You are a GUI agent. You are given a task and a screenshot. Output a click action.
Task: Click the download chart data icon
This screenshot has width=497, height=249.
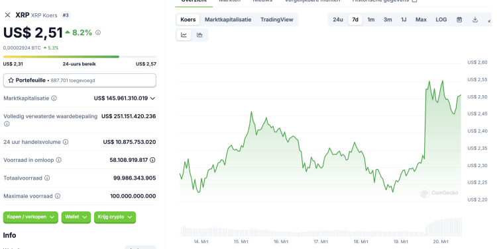[475, 20]
